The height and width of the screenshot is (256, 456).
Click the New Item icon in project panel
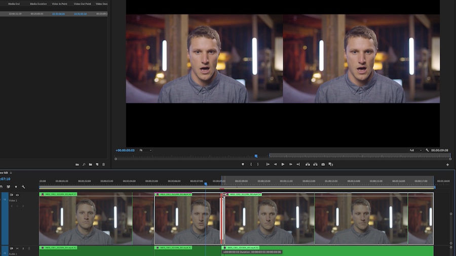click(x=97, y=164)
